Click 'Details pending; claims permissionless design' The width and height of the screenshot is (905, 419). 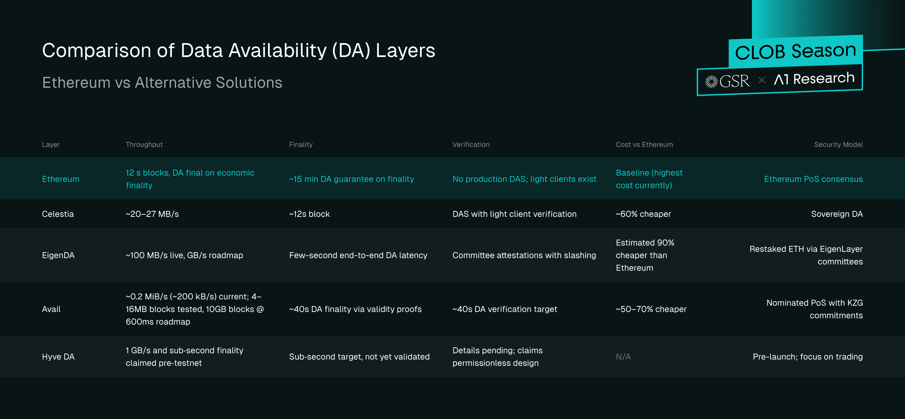tap(498, 356)
